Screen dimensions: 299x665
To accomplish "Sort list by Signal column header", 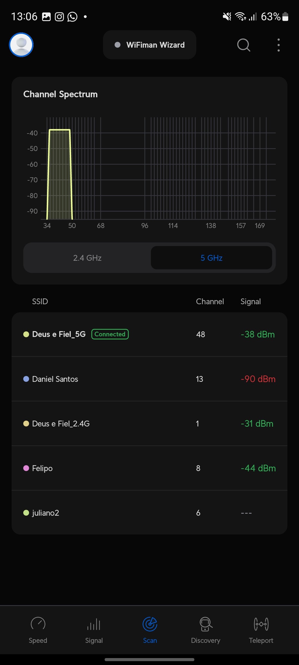I will point(251,301).
